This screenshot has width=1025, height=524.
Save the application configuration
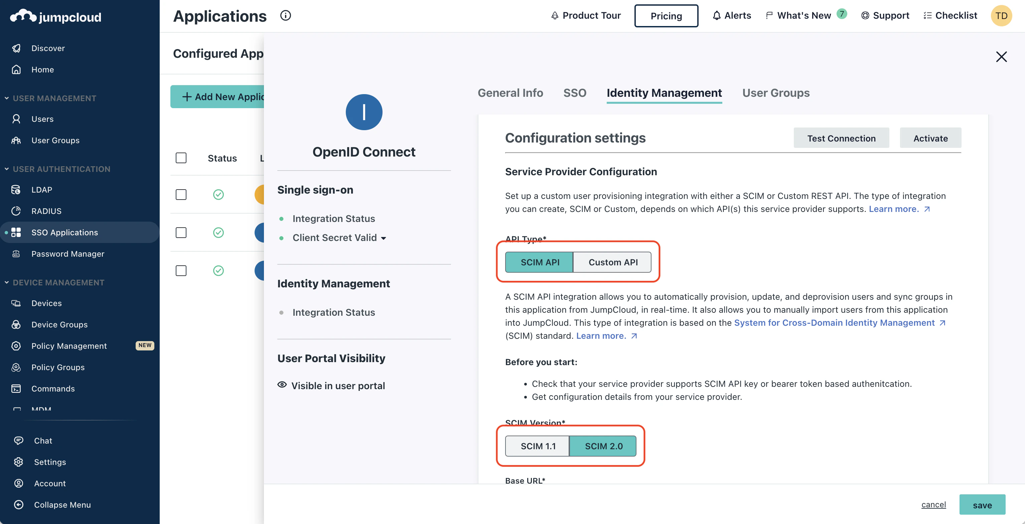[982, 505]
